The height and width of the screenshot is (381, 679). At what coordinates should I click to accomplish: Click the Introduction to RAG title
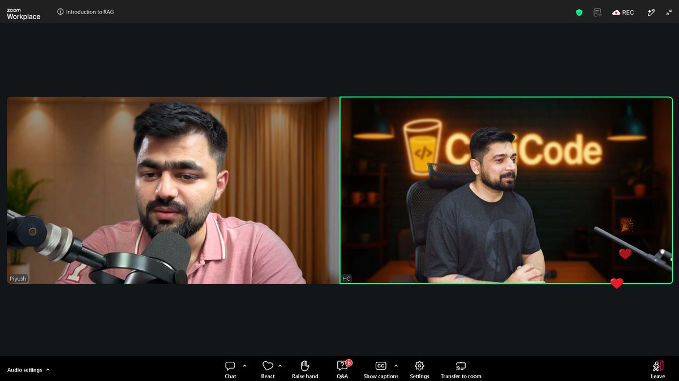(x=90, y=12)
